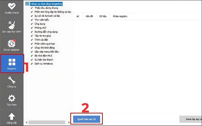Uncheck Trình cài đặt option
202x126 pixels.
(32, 40)
